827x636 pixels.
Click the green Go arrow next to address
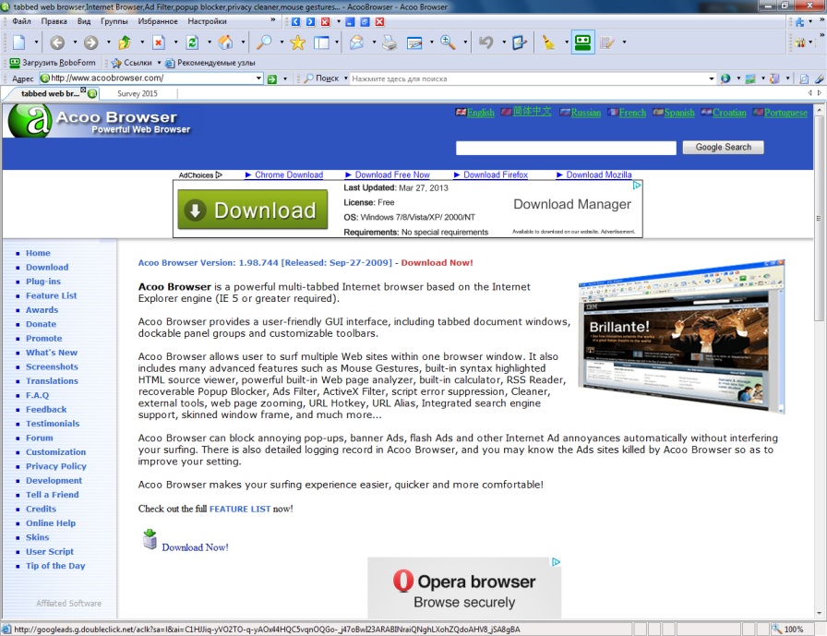[x=271, y=79]
